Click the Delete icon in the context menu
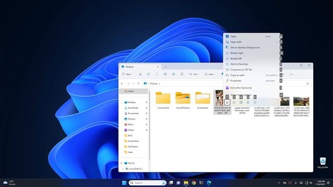This screenshot has height=187, width=333. (x=255, y=102)
